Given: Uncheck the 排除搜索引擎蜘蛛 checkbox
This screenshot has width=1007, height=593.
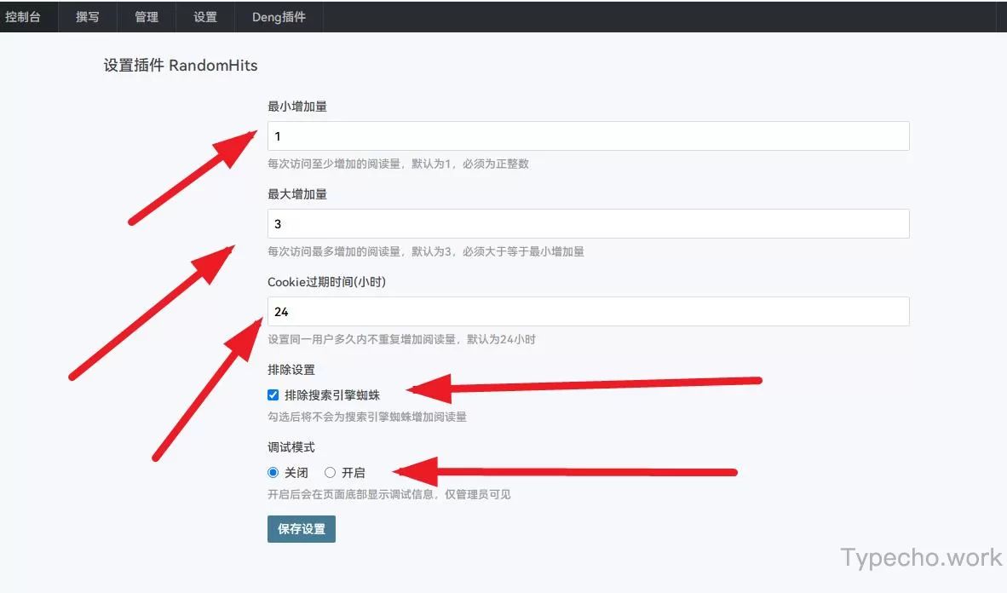Looking at the screenshot, I should pyautogui.click(x=273, y=395).
